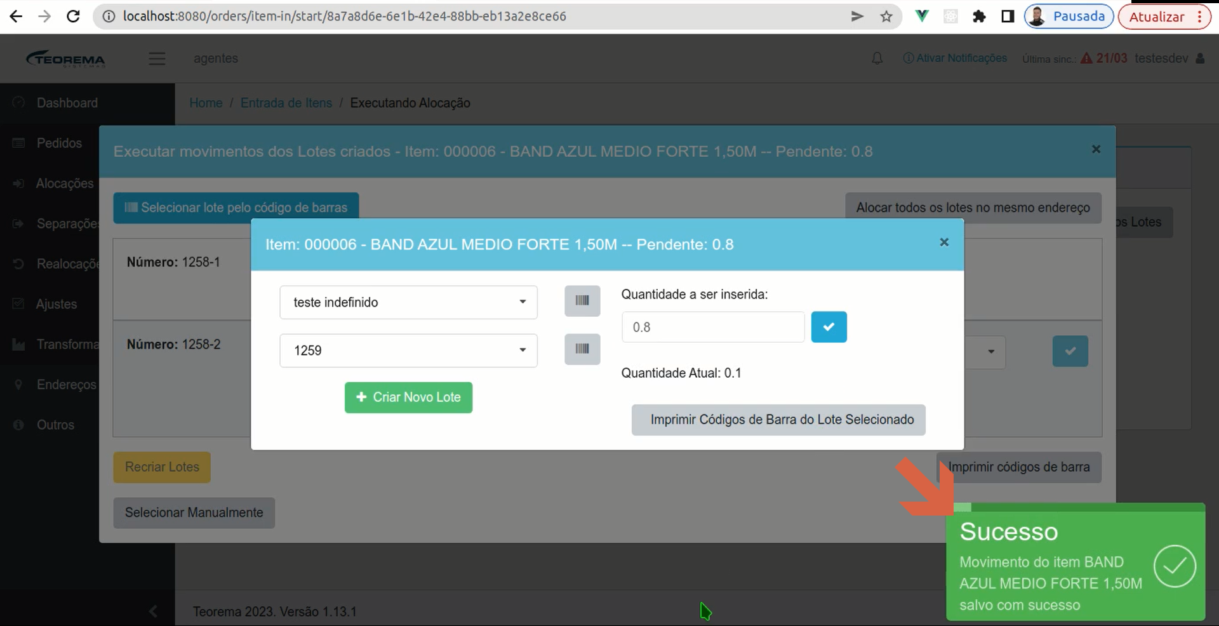Confirm lot 1258-2 with check button
1219x626 pixels.
[1070, 351]
